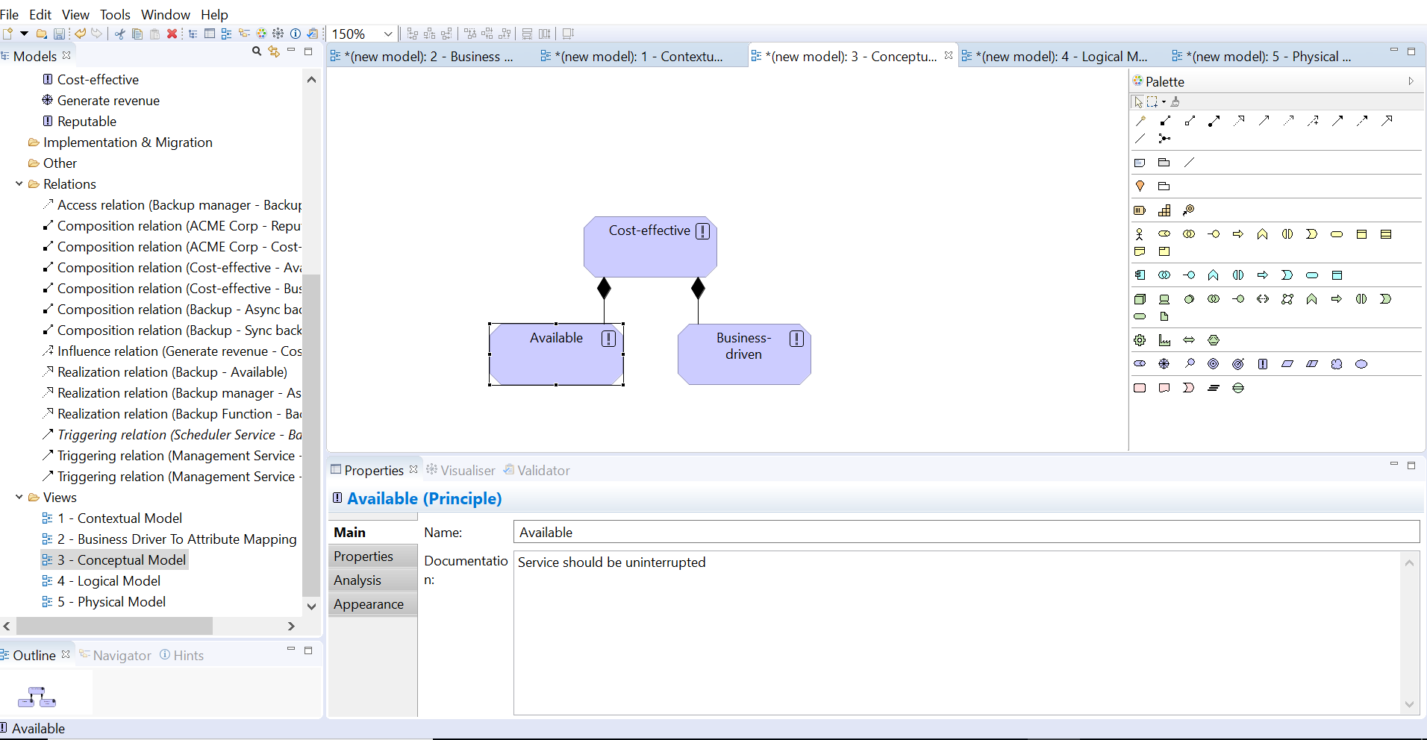Select the Business Actor element in palette
1427x740 pixels.
point(1140,234)
